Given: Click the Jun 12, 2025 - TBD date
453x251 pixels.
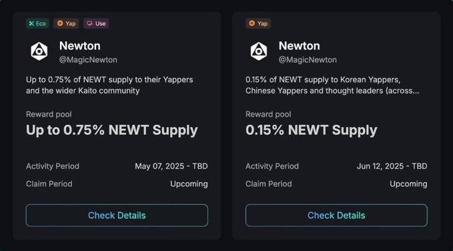Looking at the screenshot, I should (392, 166).
